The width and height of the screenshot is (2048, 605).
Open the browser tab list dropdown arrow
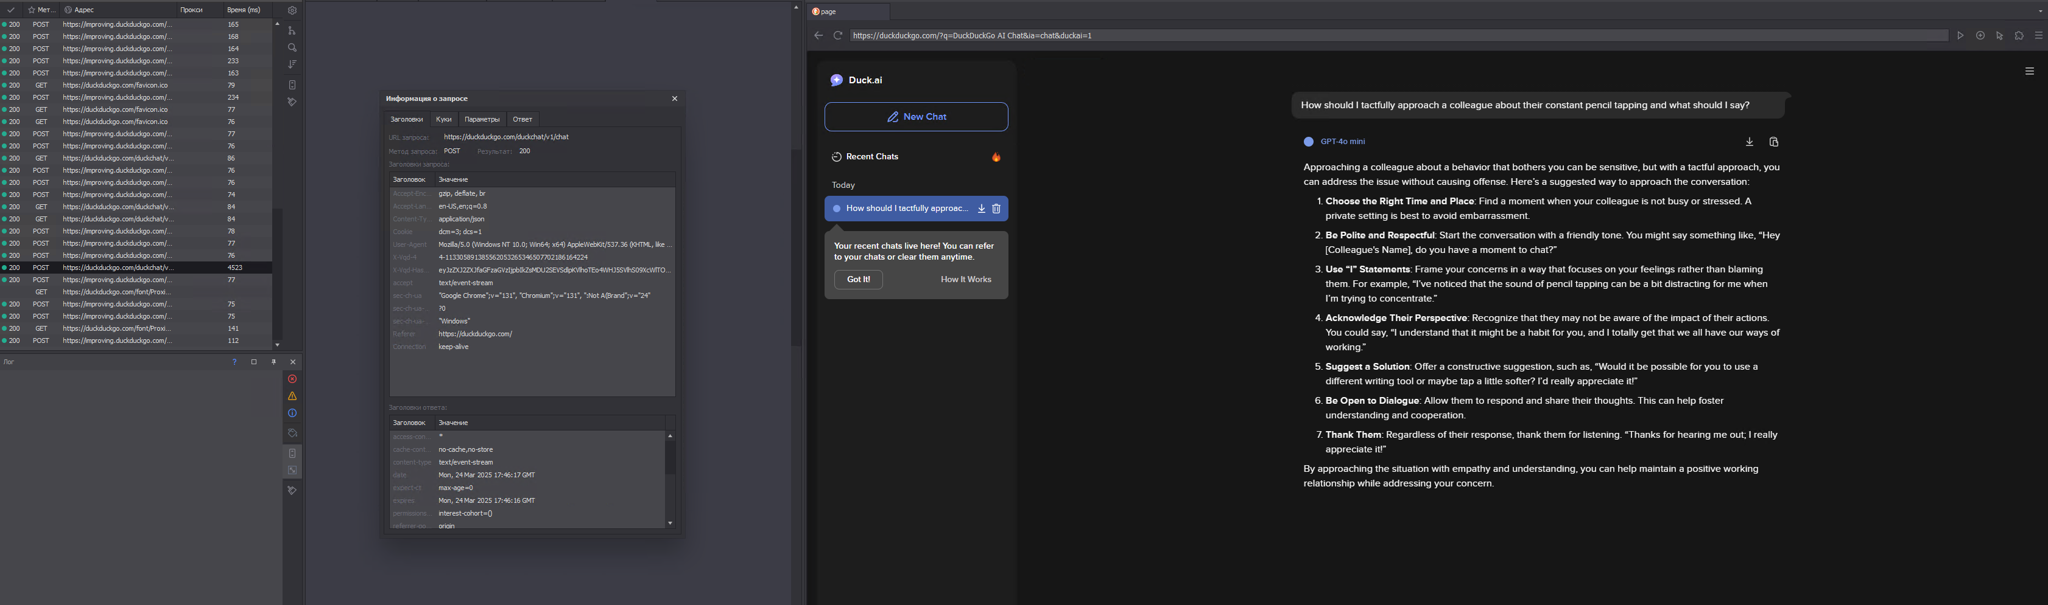pyautogui.click(x=2040, y=12)
